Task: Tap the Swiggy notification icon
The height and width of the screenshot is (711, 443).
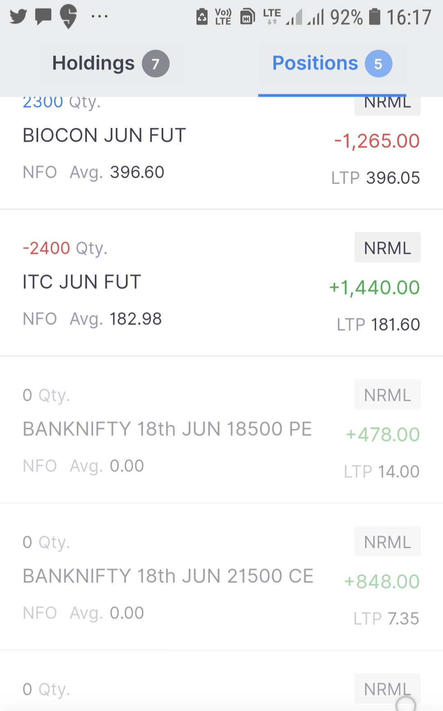Action: click(69, 16)
